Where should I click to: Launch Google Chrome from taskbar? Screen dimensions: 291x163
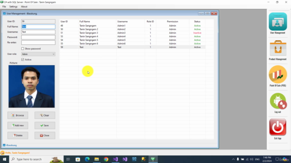(x=106, y=159)
